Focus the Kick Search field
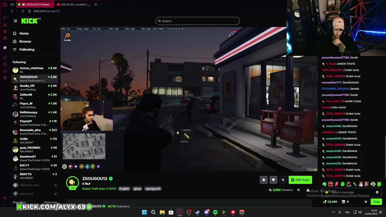Viewport: 386px width, 217px height. [198, 21]
